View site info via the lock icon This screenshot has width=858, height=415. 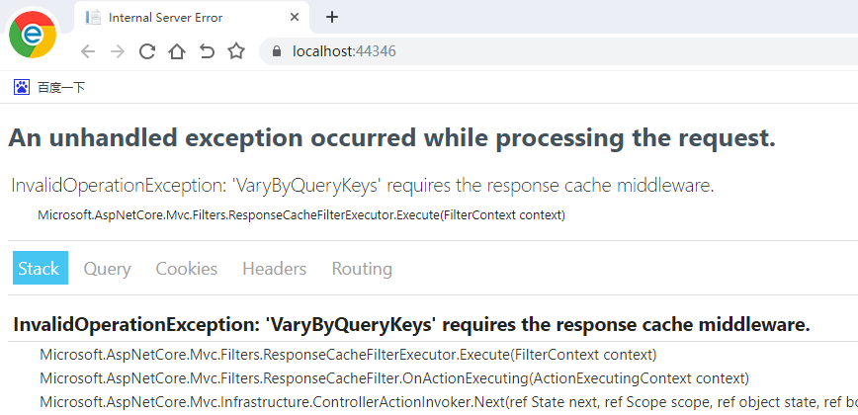(x=277, y=51)
